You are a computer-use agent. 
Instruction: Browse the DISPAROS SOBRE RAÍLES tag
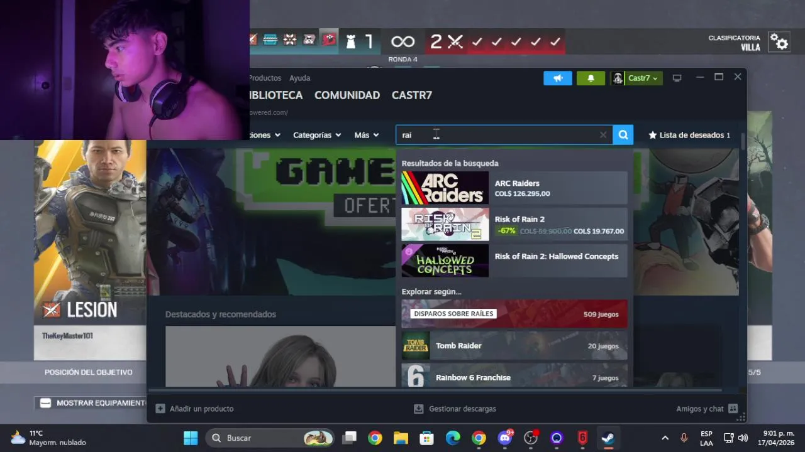tap(514, 314)
